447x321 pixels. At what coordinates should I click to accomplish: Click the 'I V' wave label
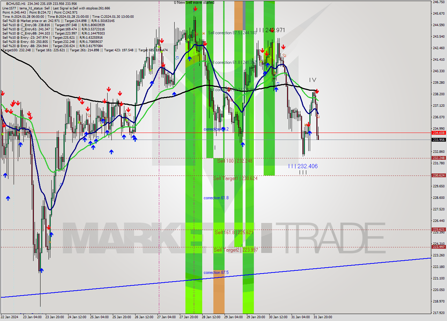(x=313, y=80)
